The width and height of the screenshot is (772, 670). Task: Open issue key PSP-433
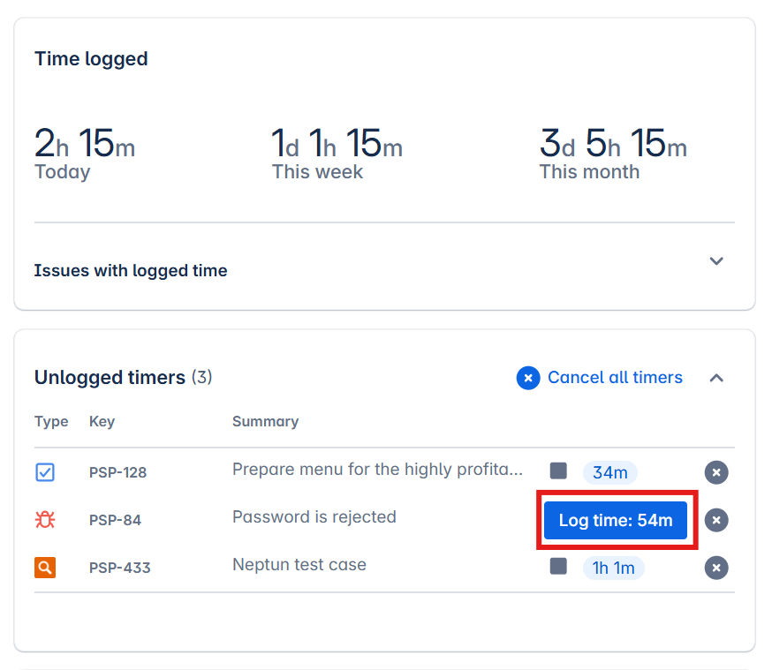[x=119, y=568]
